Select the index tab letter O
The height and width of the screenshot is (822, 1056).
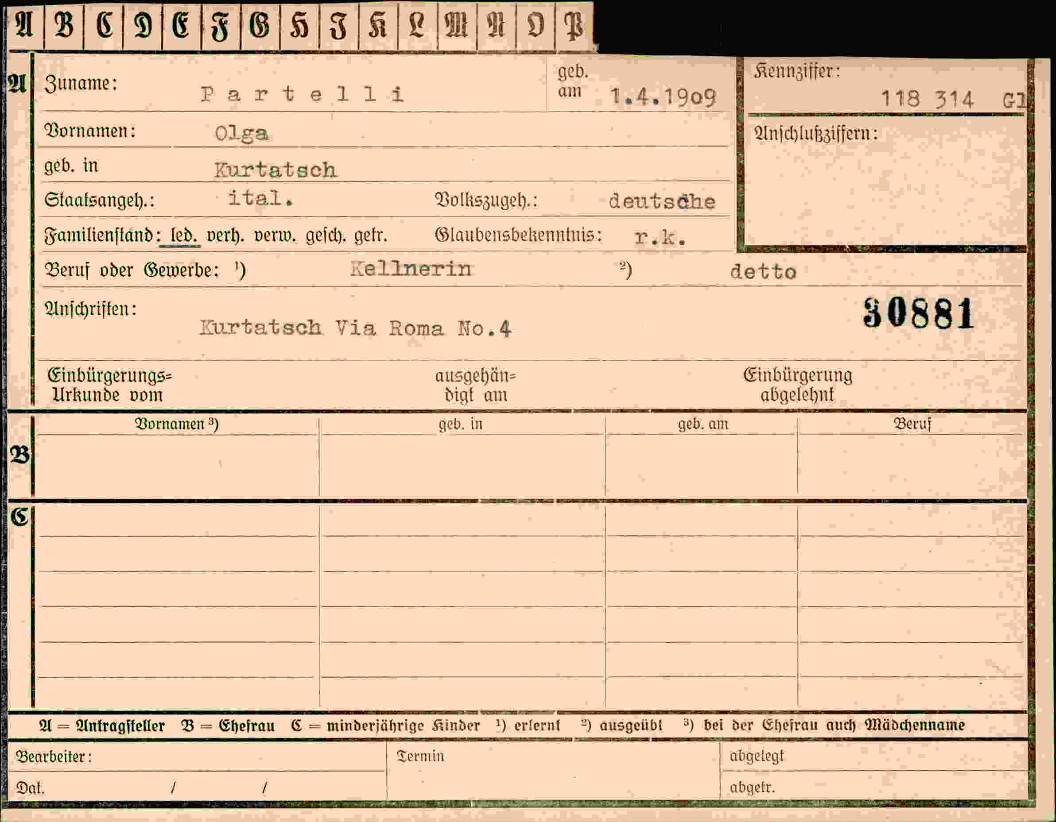click(x=535, y=25)
